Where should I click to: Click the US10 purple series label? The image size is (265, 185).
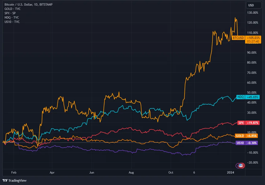coord(240,143)
